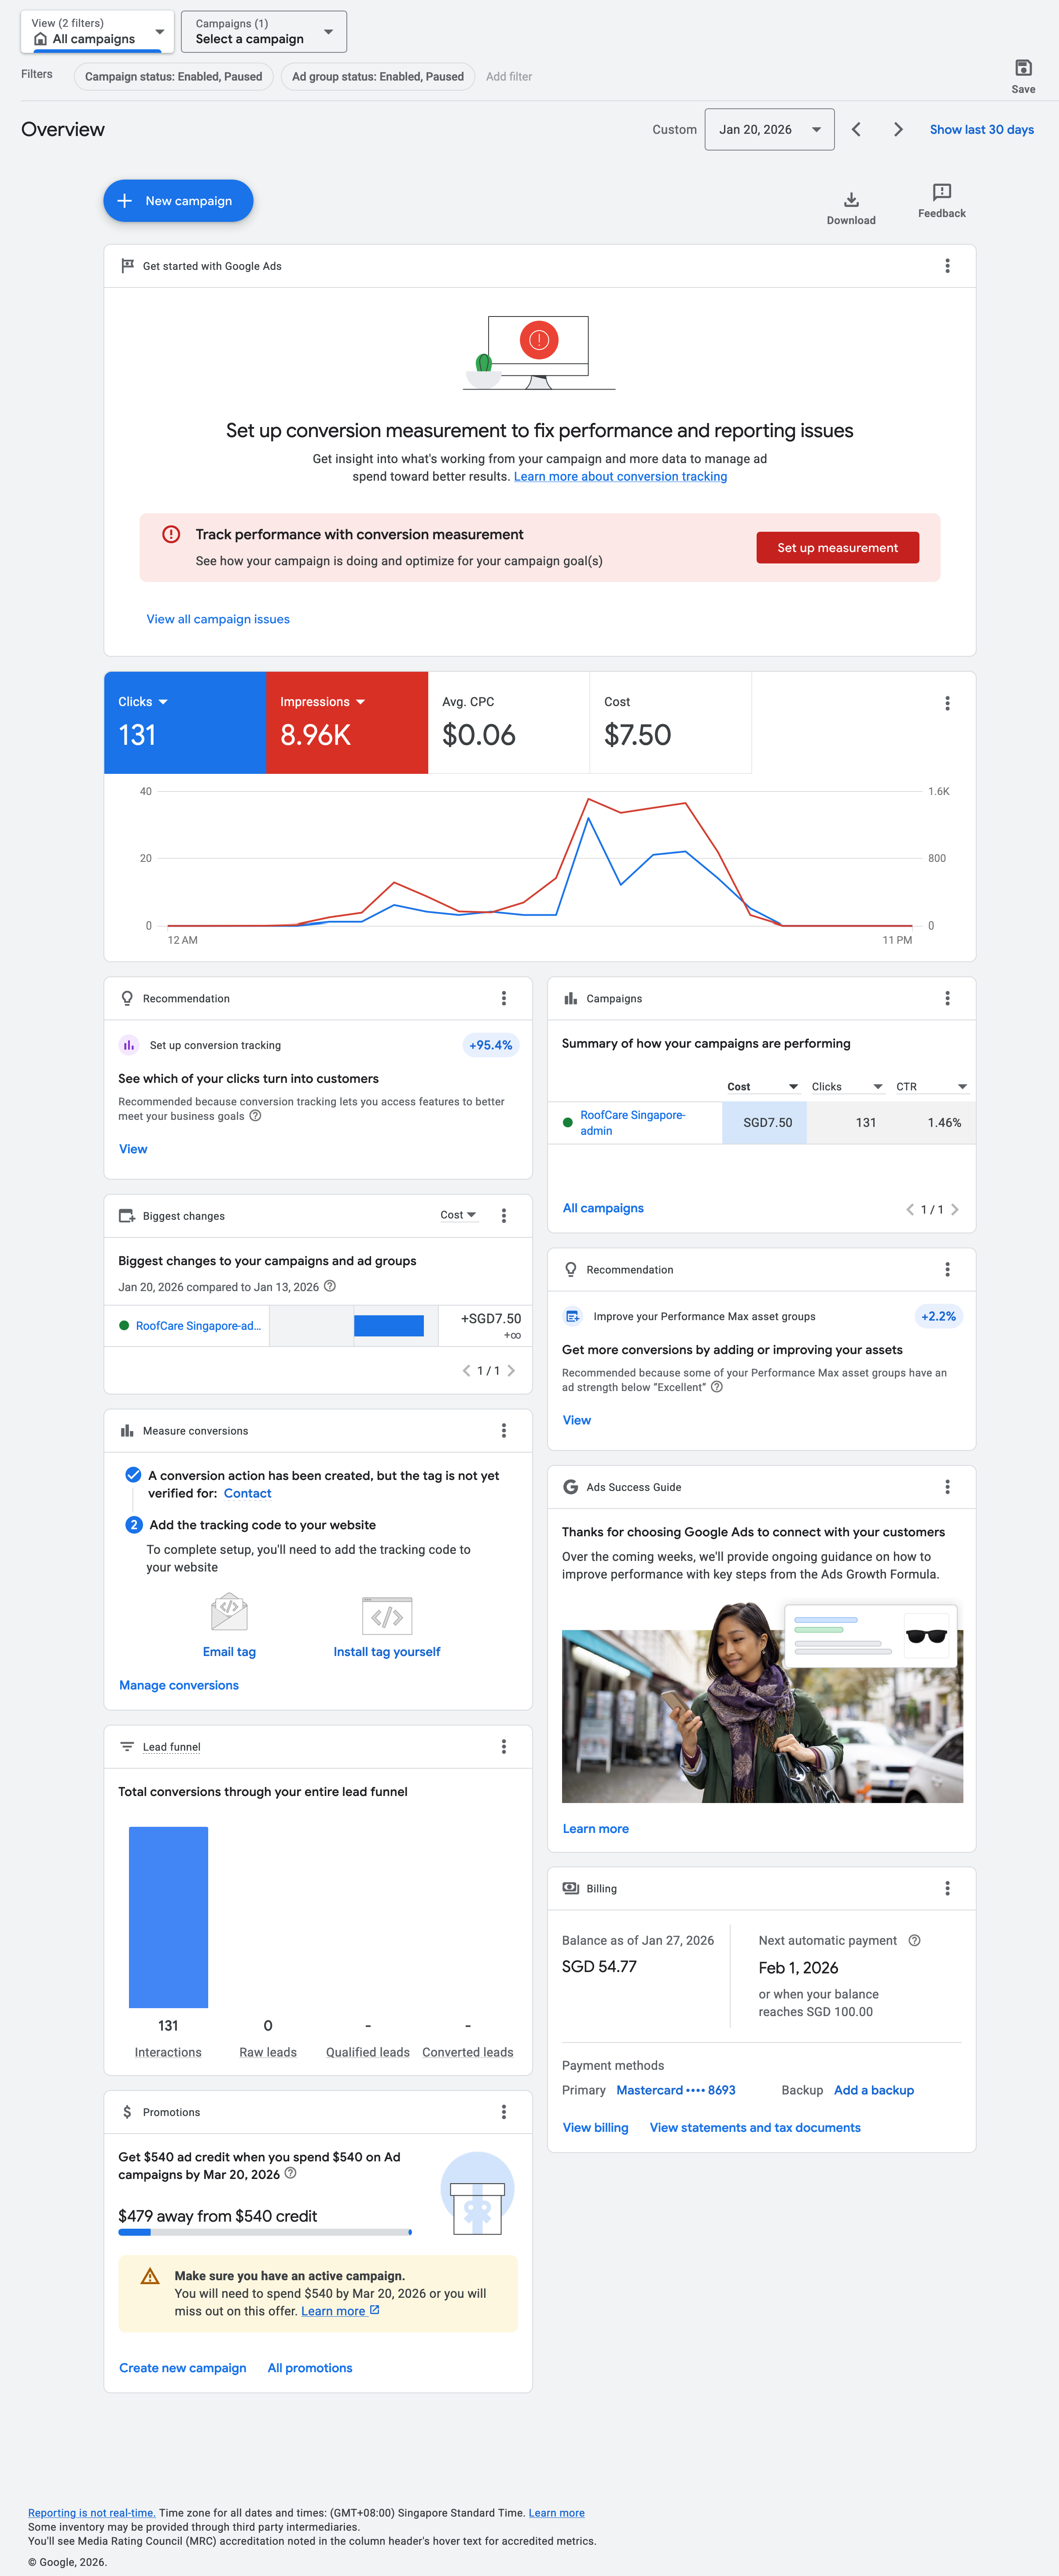Click View statements and tax documents
Screen dimensions: 1059x2576
(x=755, y=2128)
